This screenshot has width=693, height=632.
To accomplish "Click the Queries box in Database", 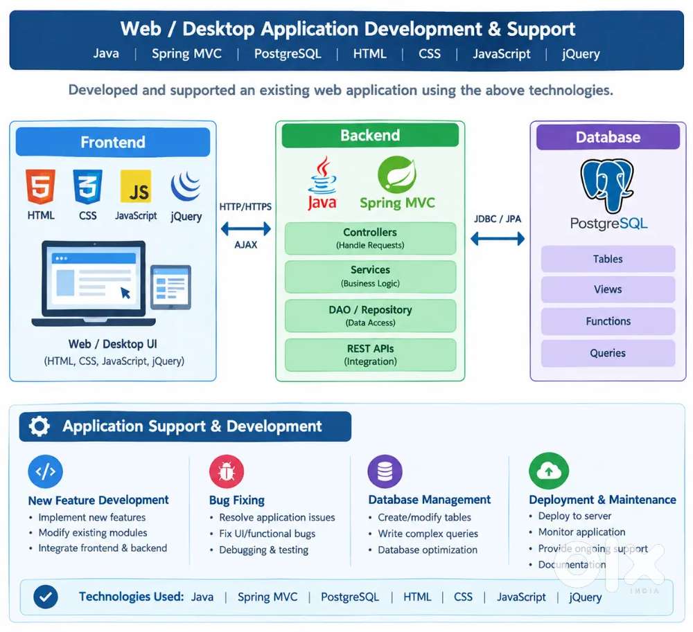I will tap(608, 353).
